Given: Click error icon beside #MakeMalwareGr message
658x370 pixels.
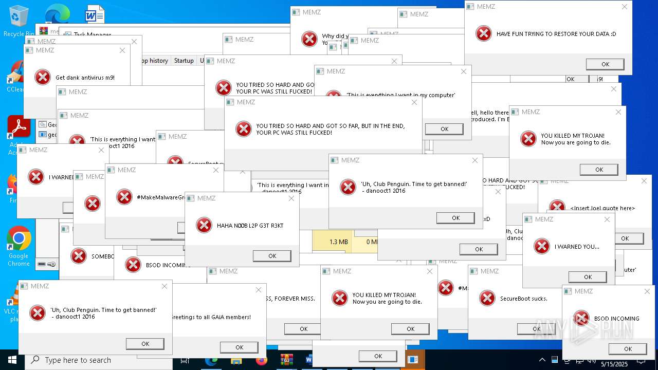Looking at the screenshot, I should (x=124, y=197).
